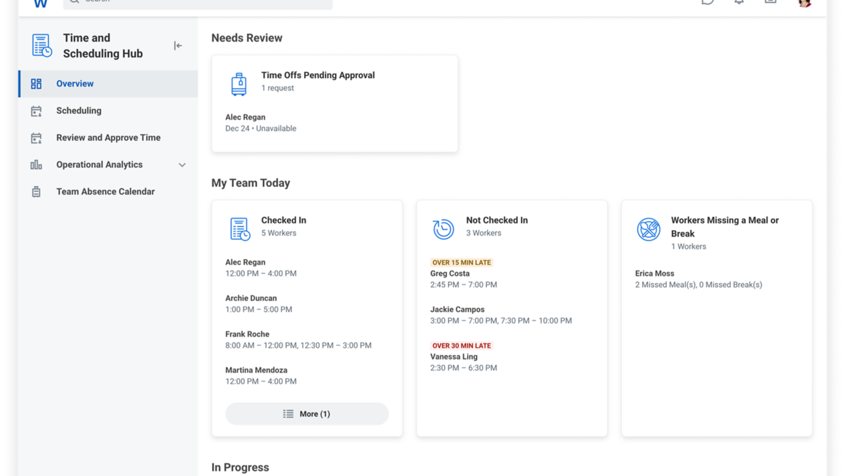Click the Operational Analytics bar chart icon
Image resolution: width=845 pixels, height=476 pixels.
(36, 165)
